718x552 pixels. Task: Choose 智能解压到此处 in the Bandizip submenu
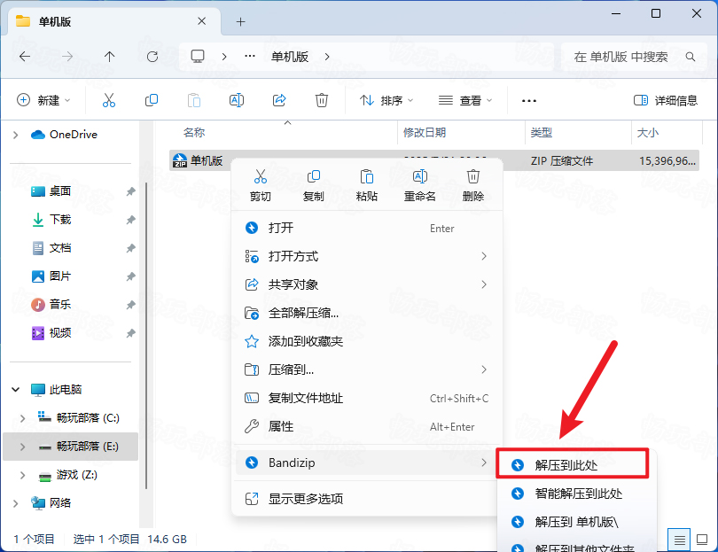pyautogui.click(x=577, y=494)
